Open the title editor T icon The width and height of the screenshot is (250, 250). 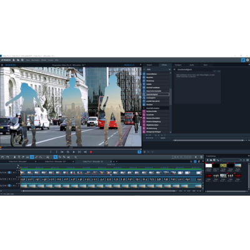(x=19, y=157)
